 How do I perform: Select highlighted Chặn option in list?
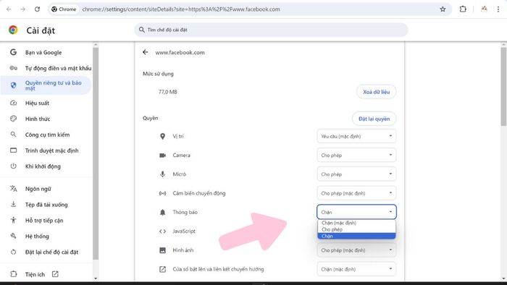click(356, 236)
